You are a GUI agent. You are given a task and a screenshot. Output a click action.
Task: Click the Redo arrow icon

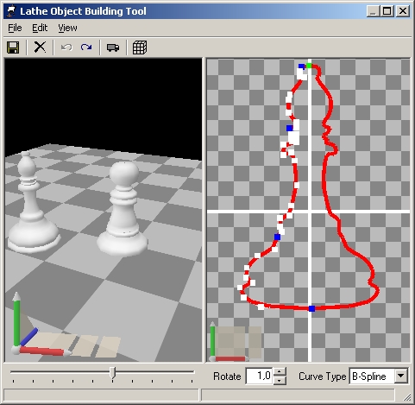(x=86, y=47)
